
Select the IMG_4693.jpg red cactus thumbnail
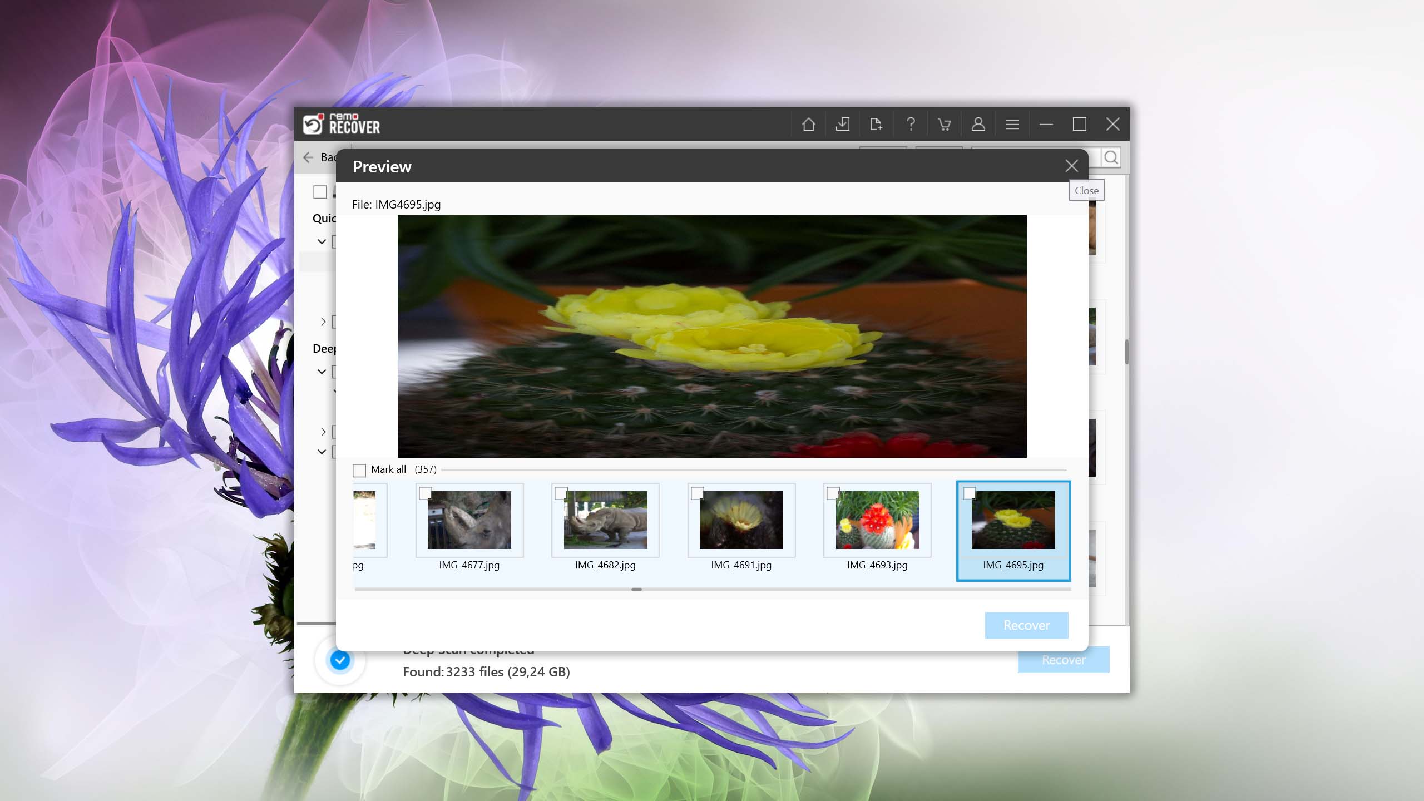pos(878,520)
